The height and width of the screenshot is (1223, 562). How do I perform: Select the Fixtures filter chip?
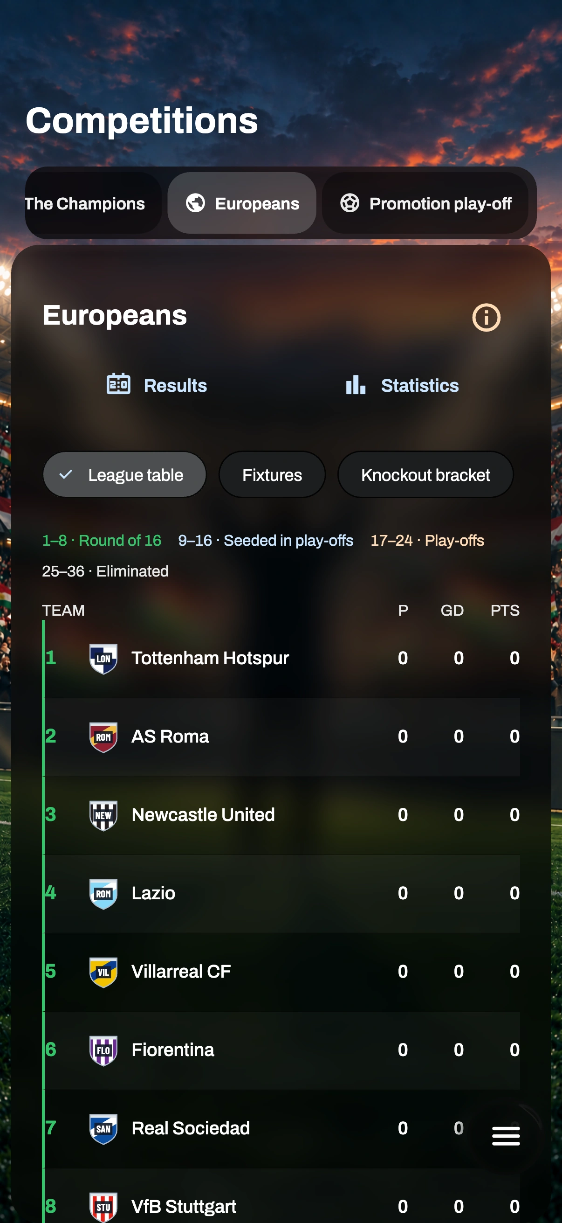(x=272, y=474)
